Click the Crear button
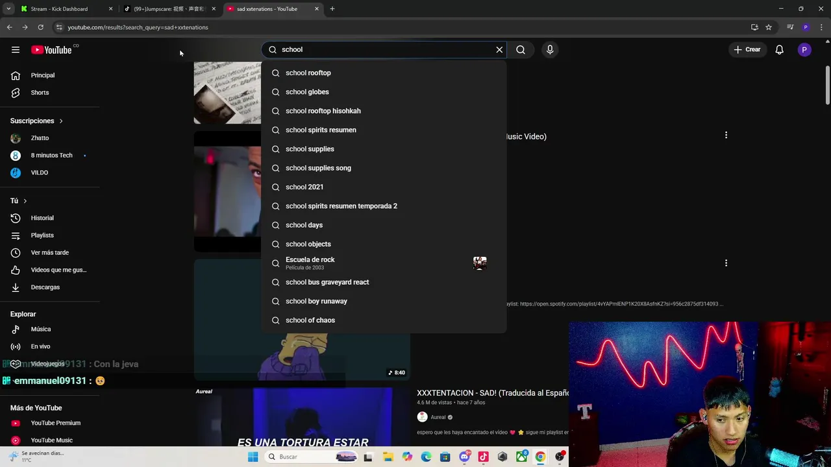Image resolution: width=831 pixels, height=467 pixels. pyautogui.click(x=747, y=49)
